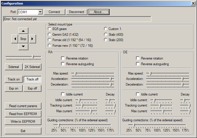Turn tracking on with Track on
This screenshot has height=138, width=197.
(x=14, y=79)
